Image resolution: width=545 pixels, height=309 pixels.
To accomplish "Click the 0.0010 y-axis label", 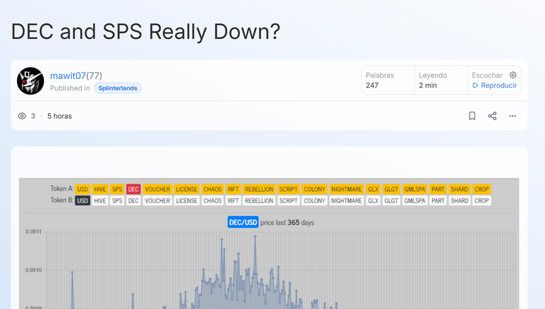I will 33,270.
